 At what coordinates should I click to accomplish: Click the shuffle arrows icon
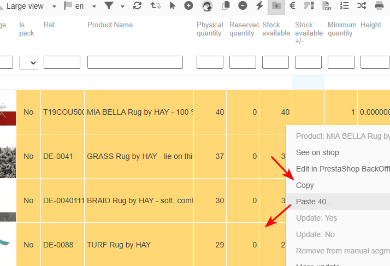(362, 6)
